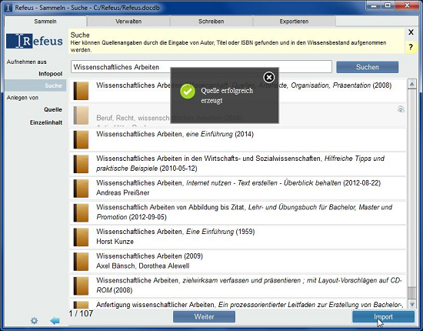This screenshot has width=423, height=331.
Task: Select result 'Wissenschaftliches Arbeiten (2009)'
Action: (x=238, y=262)
